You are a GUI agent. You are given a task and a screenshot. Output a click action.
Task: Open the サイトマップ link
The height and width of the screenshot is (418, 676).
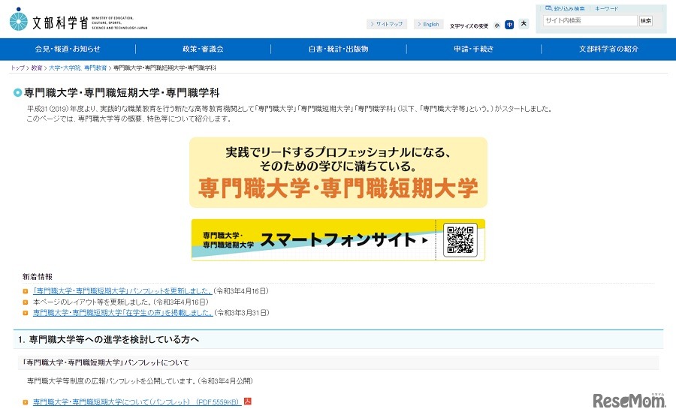(386, 24)
